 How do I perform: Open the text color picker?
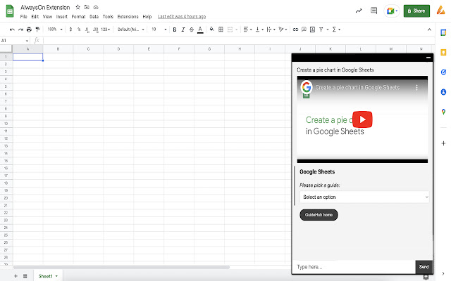(200, 30)
